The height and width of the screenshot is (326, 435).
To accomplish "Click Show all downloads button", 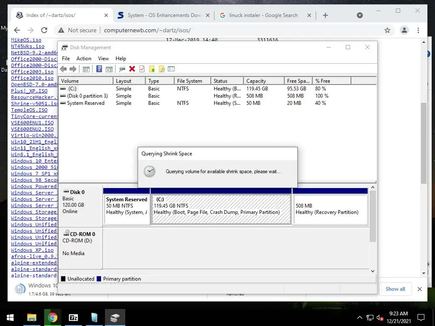I will 395,289.
